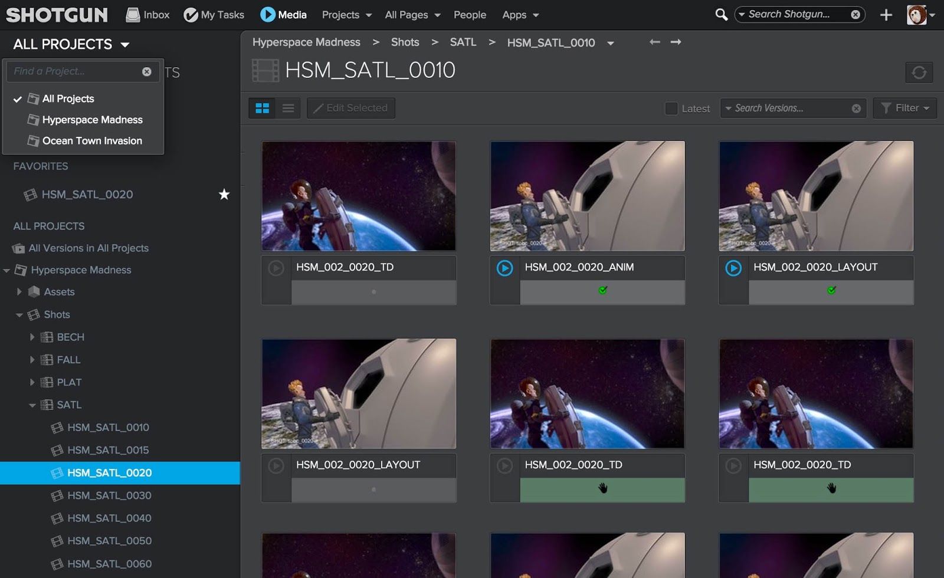Click the Edit Selected button
This screenshot has height=578, width=944.
click(351, 108)
